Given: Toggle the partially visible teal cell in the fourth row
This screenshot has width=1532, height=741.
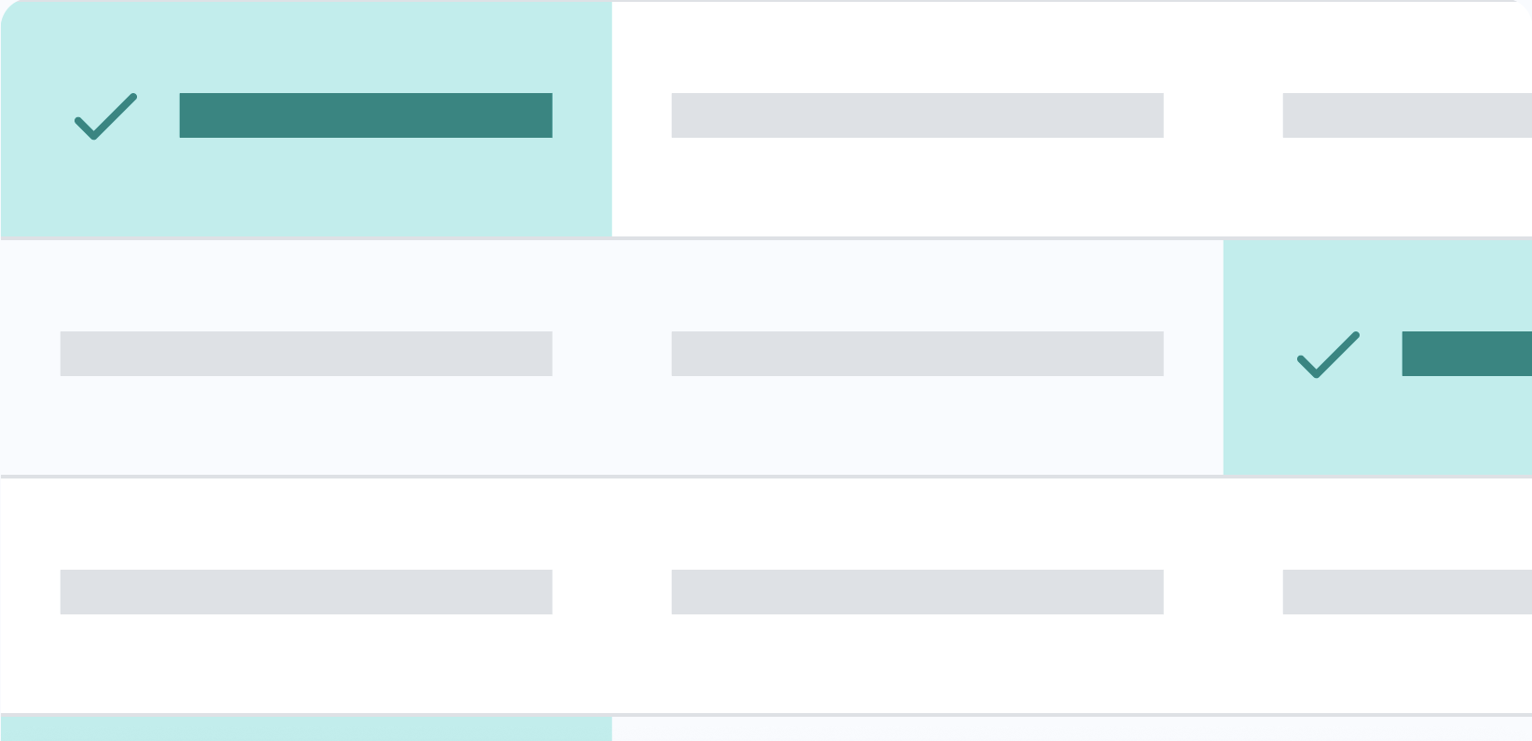Looking at the screenshot, I should [306, 730].
